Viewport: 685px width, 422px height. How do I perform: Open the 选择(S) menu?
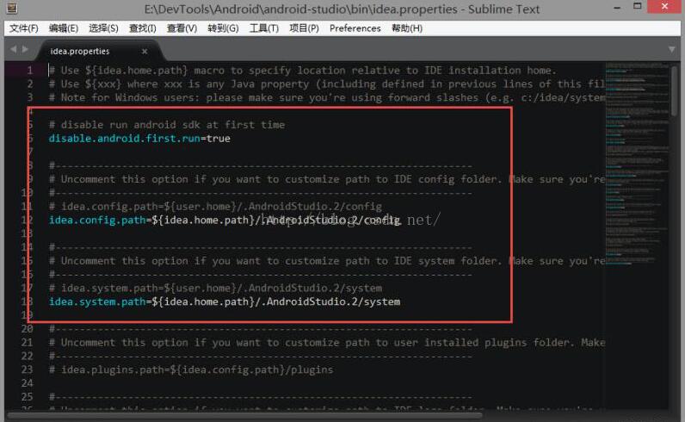103,28
